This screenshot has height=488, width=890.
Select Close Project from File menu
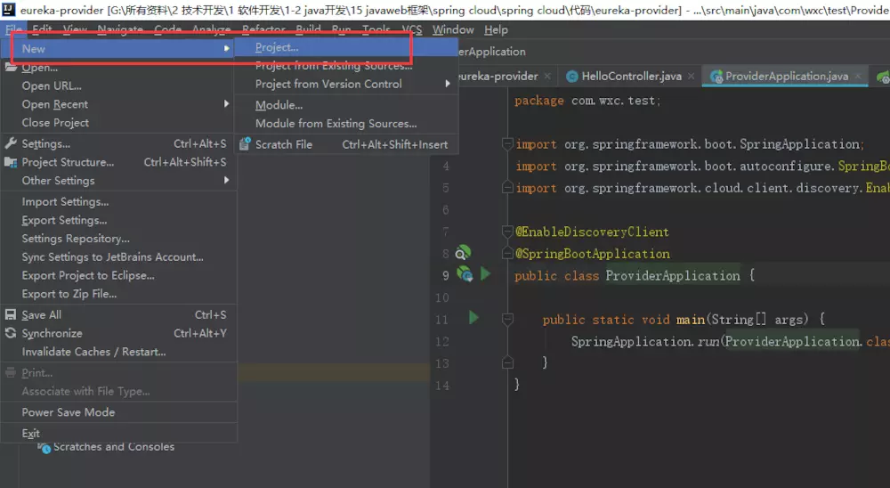tap(118, 123)
